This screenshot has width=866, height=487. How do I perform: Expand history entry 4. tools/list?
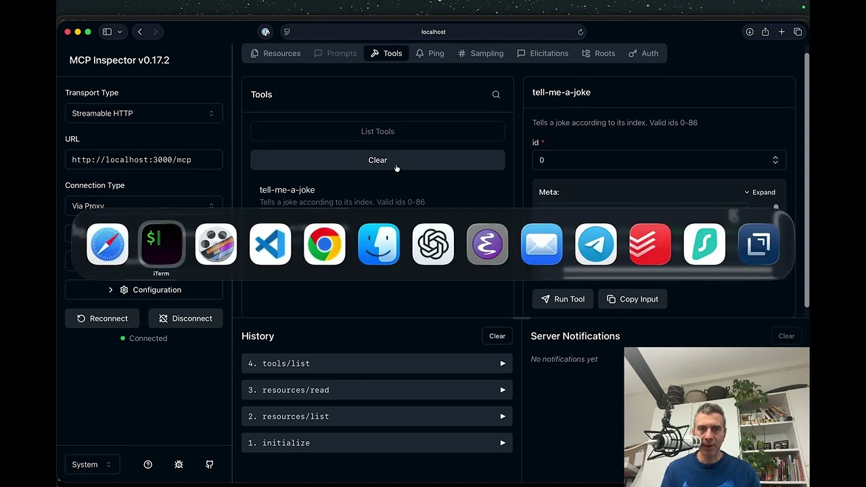(377, 363)
